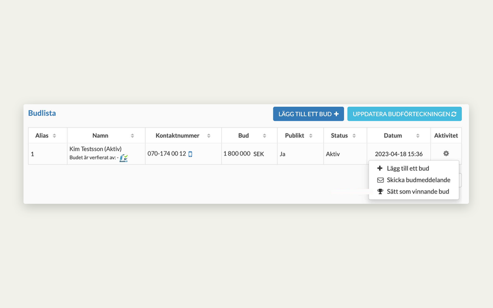Click the BankID verification icon
This screenshot has width=493, height=308.
click(124, 158)
